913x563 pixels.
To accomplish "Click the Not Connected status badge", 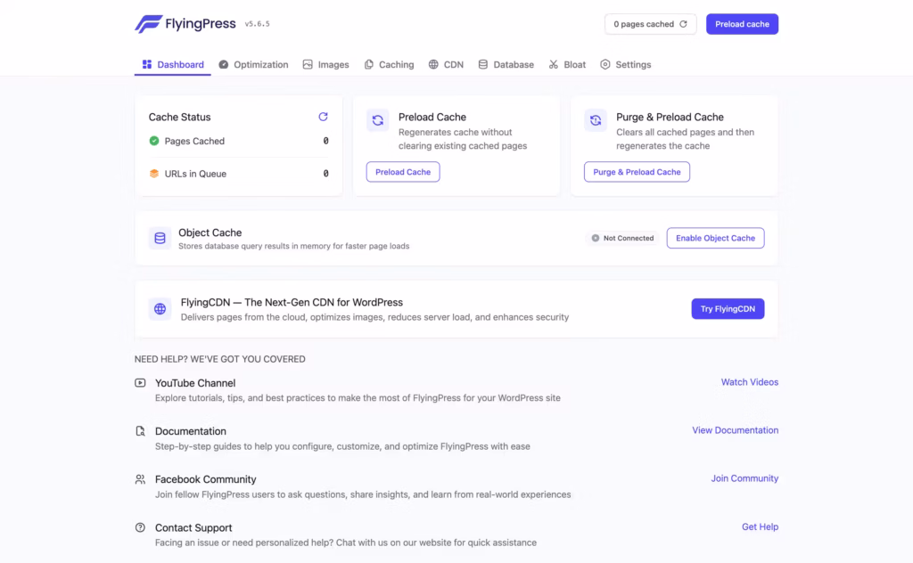I will pyautogui.click(x=621, y=238).
